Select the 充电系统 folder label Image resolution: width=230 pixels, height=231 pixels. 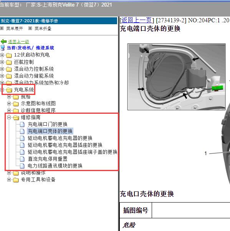(24, 90)
